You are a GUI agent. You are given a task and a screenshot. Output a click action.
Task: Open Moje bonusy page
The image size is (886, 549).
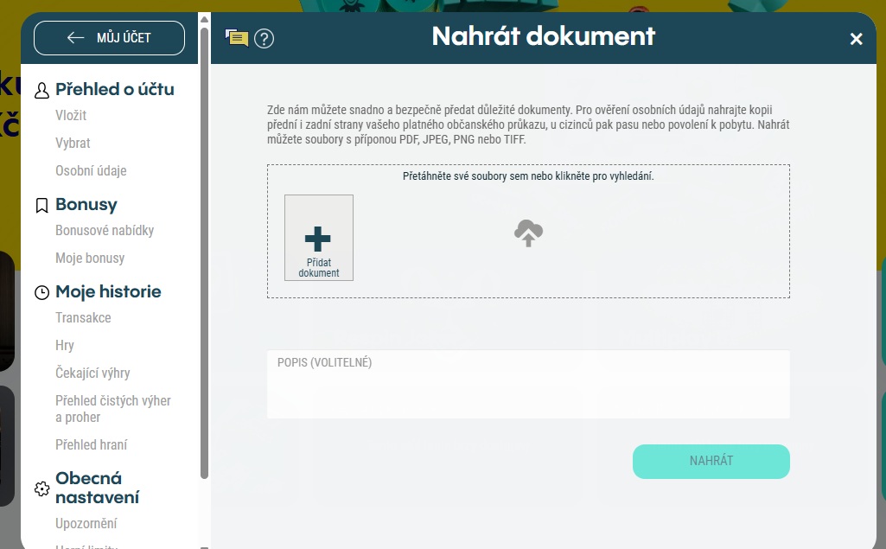pos(90,258)
